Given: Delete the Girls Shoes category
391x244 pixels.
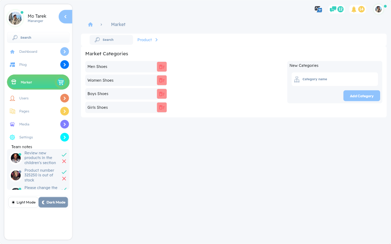Looking at the screenshot, I should [161, 107].
